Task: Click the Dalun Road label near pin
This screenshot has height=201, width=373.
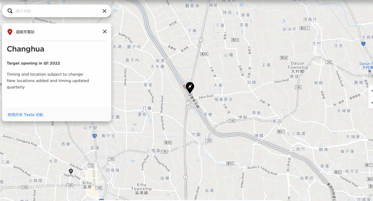Action: click(206, 96)
